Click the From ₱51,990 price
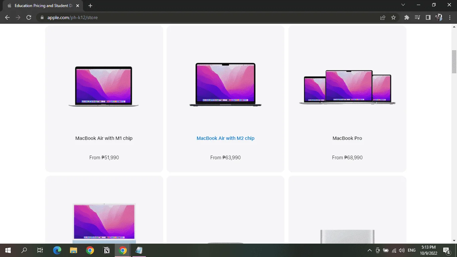The image size is (457, 257). (x=104, y=158)
